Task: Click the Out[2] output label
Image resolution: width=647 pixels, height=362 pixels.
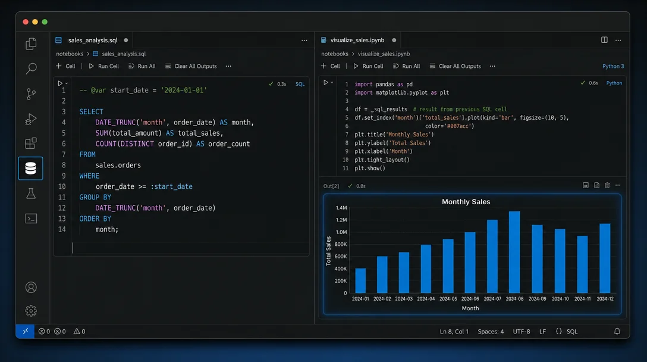Action: coord(331,186)
